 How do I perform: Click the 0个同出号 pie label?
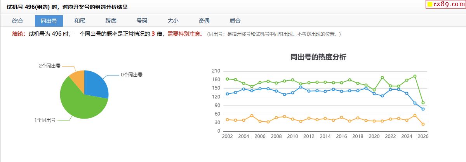point(132,74)
